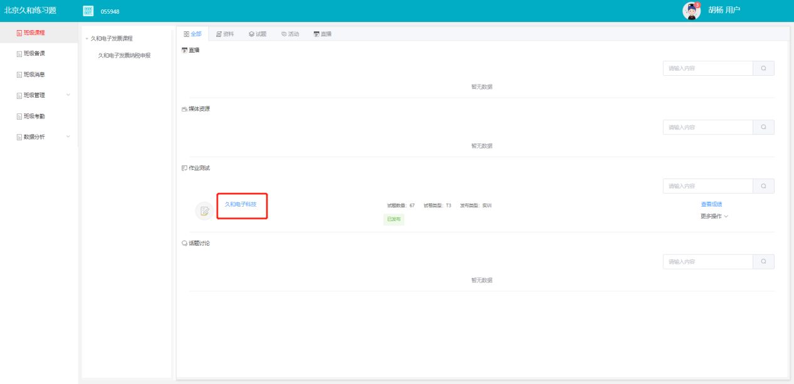Switch to the 活动 tab
794x384 pixels.
click(x=290, y=34)
